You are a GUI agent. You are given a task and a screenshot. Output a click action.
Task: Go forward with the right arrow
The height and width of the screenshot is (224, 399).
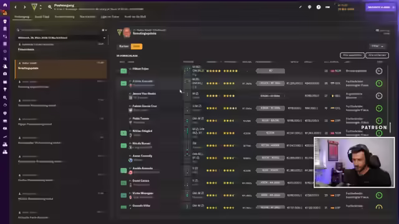point(24,7)
